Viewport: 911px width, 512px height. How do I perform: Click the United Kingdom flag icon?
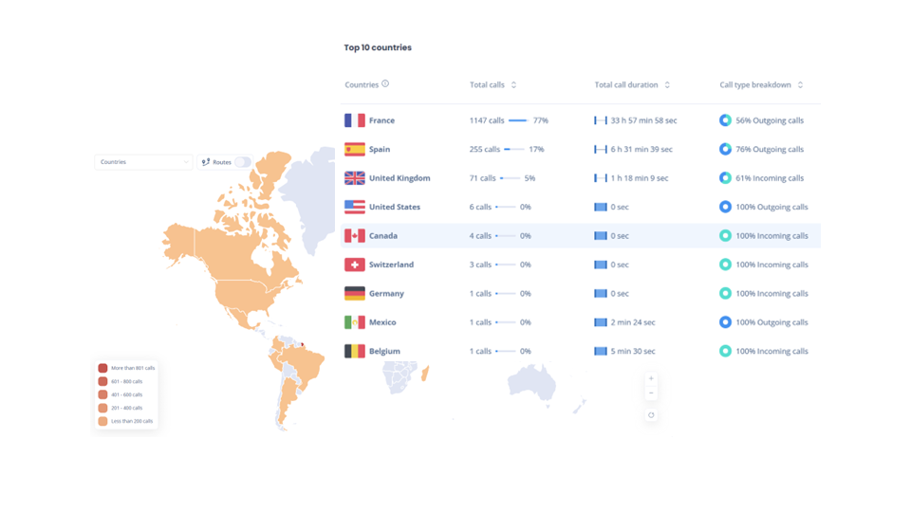click(354, 178)
